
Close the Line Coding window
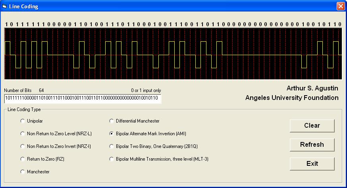click(340, 6)
